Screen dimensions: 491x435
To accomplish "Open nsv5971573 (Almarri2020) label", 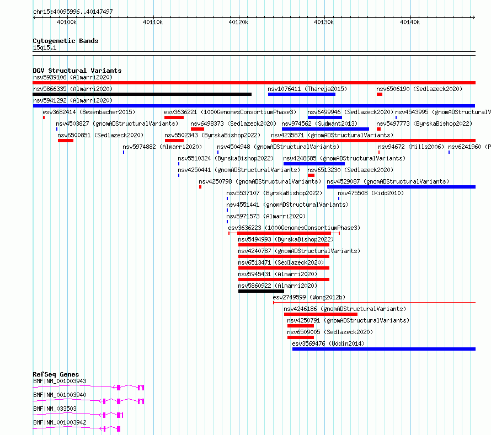I will click(266, 216).
